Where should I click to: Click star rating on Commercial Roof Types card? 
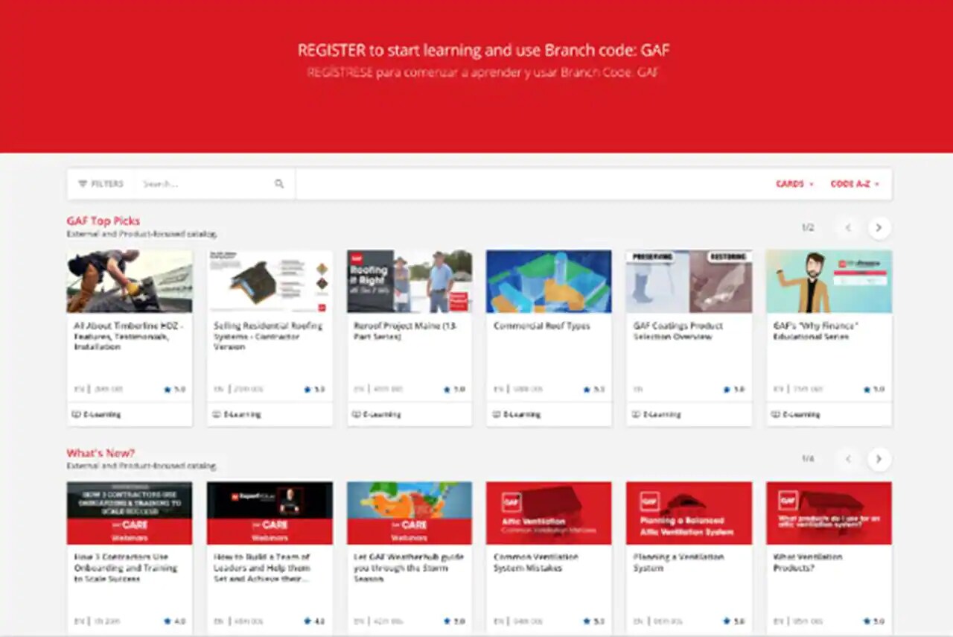[x=587, y=389]
